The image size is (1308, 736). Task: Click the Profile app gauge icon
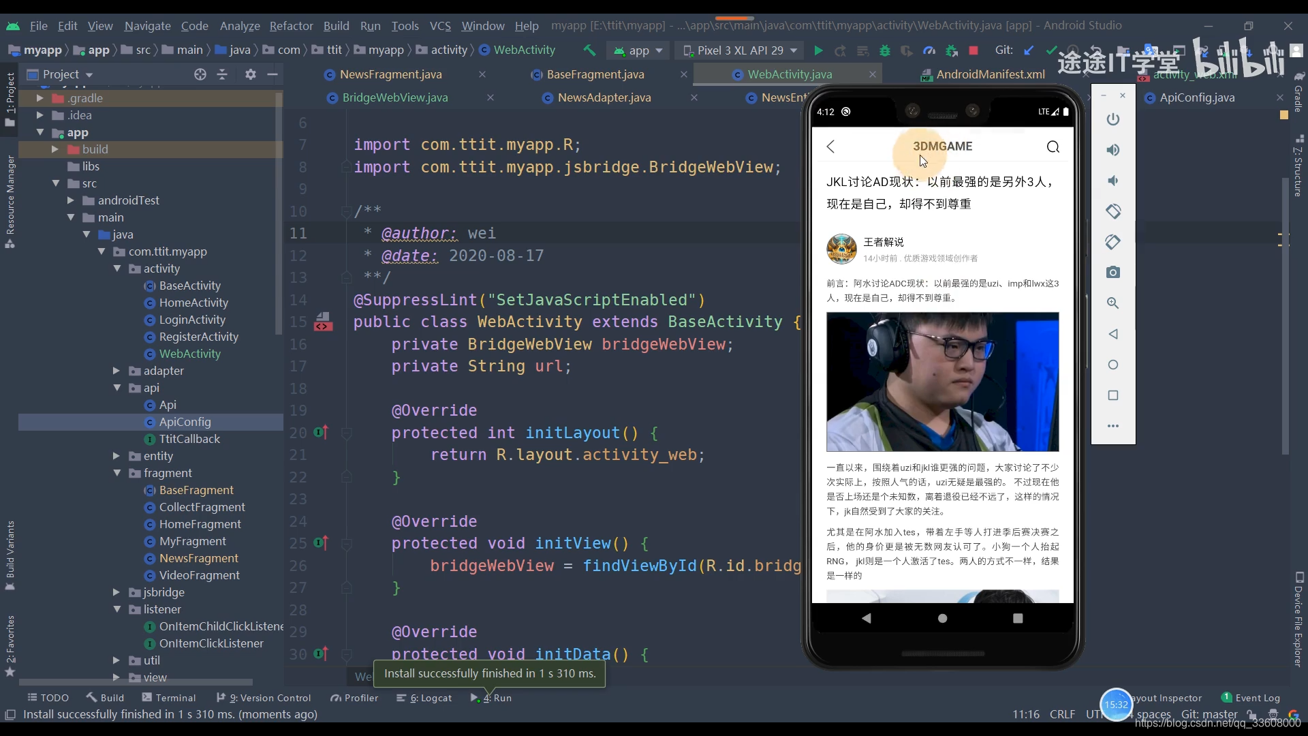[x=929, y=50]
